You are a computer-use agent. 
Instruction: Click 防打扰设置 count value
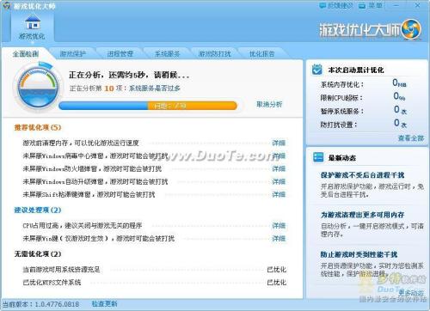pyautogui.click(x=400, y=123)
